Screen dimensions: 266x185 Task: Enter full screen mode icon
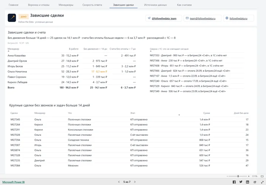tap(262, 182)
